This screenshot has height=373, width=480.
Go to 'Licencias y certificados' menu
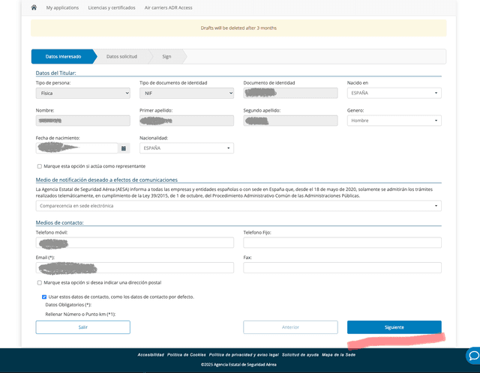coord(112,7)
